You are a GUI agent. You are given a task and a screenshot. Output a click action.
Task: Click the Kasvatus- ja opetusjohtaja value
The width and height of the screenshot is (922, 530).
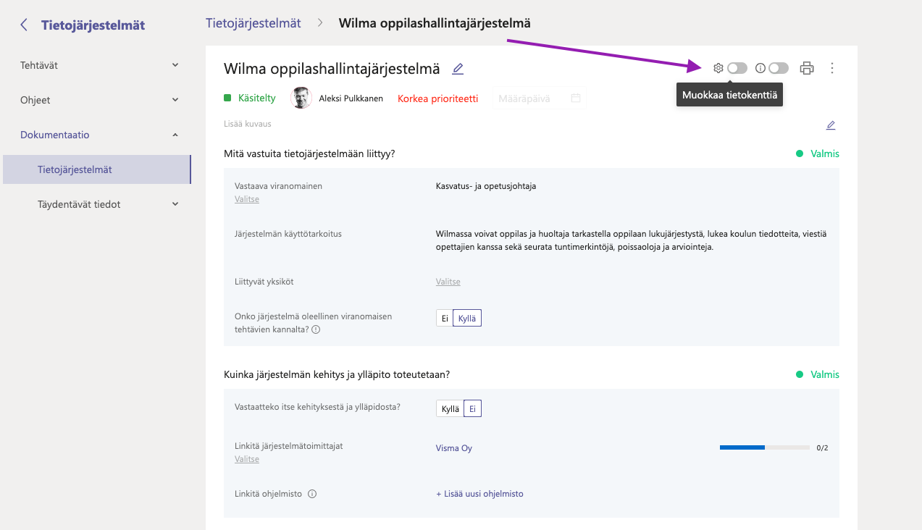point(486,186)
